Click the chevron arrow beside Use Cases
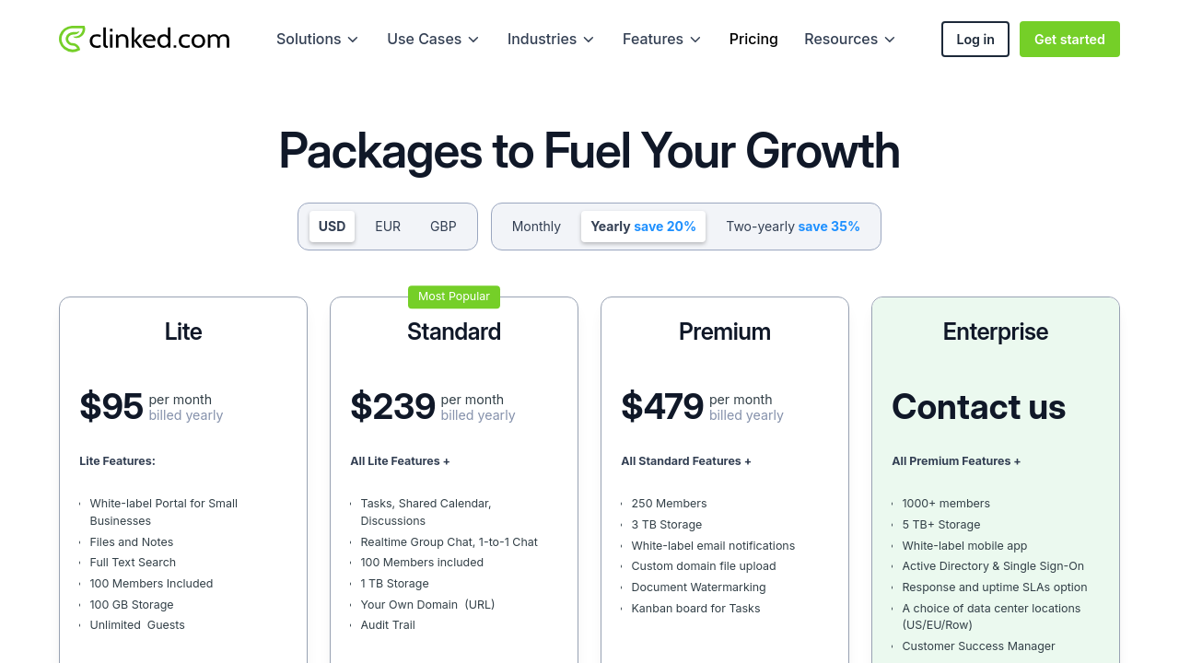 pyautogui.click(x=473, y=40)
